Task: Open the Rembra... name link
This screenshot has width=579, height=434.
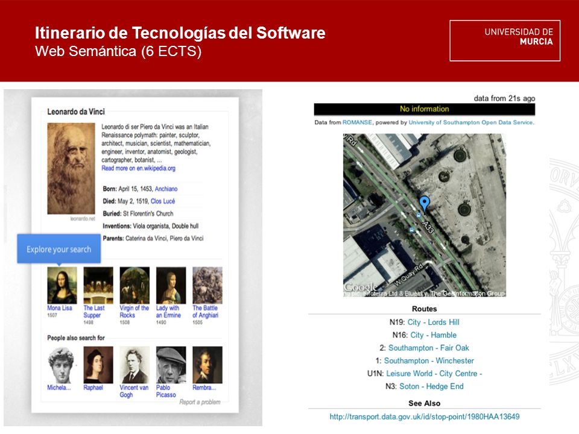Action: [x=204, y=388]
